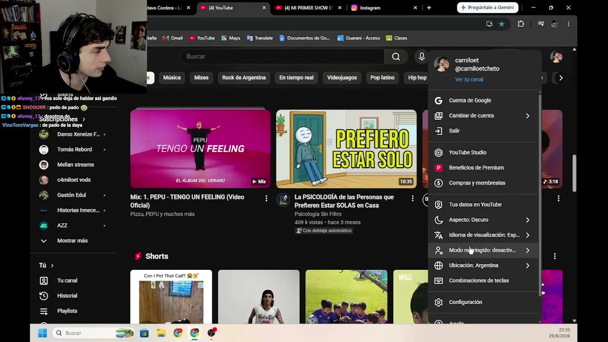Image resolution: width=608 pixels, height=342 pixels.
Task: Click the Pregúntale a Gemini button
Action: tap(487, 8)
